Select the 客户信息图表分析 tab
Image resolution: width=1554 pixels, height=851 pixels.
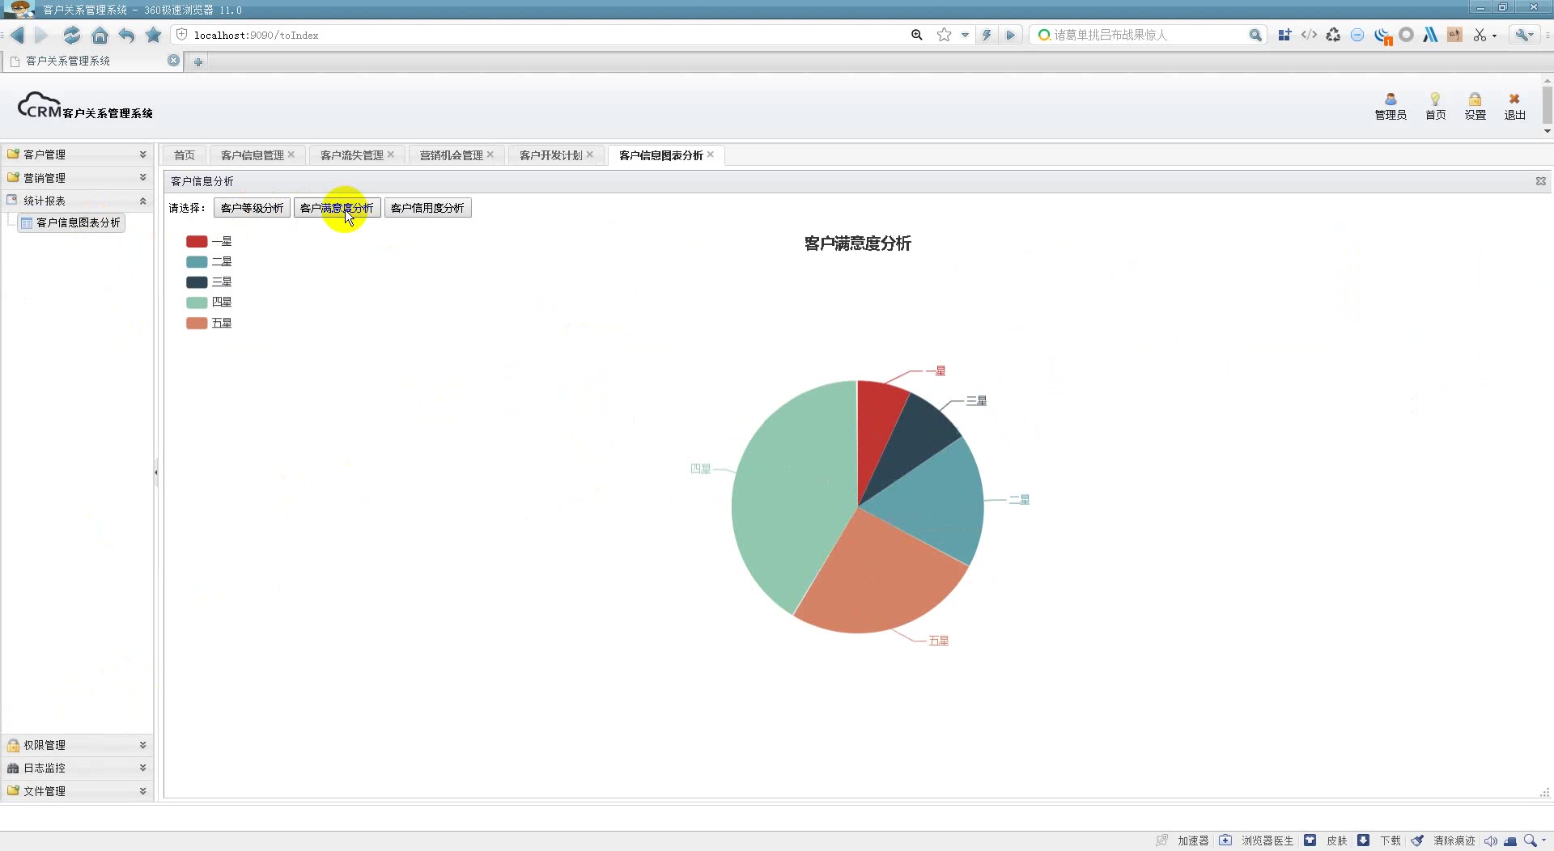pyautogui.click(x=660, y=155)
